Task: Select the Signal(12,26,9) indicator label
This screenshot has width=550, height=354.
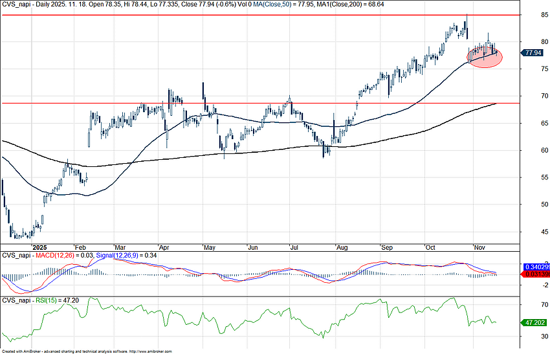Action: coord(116,256)
